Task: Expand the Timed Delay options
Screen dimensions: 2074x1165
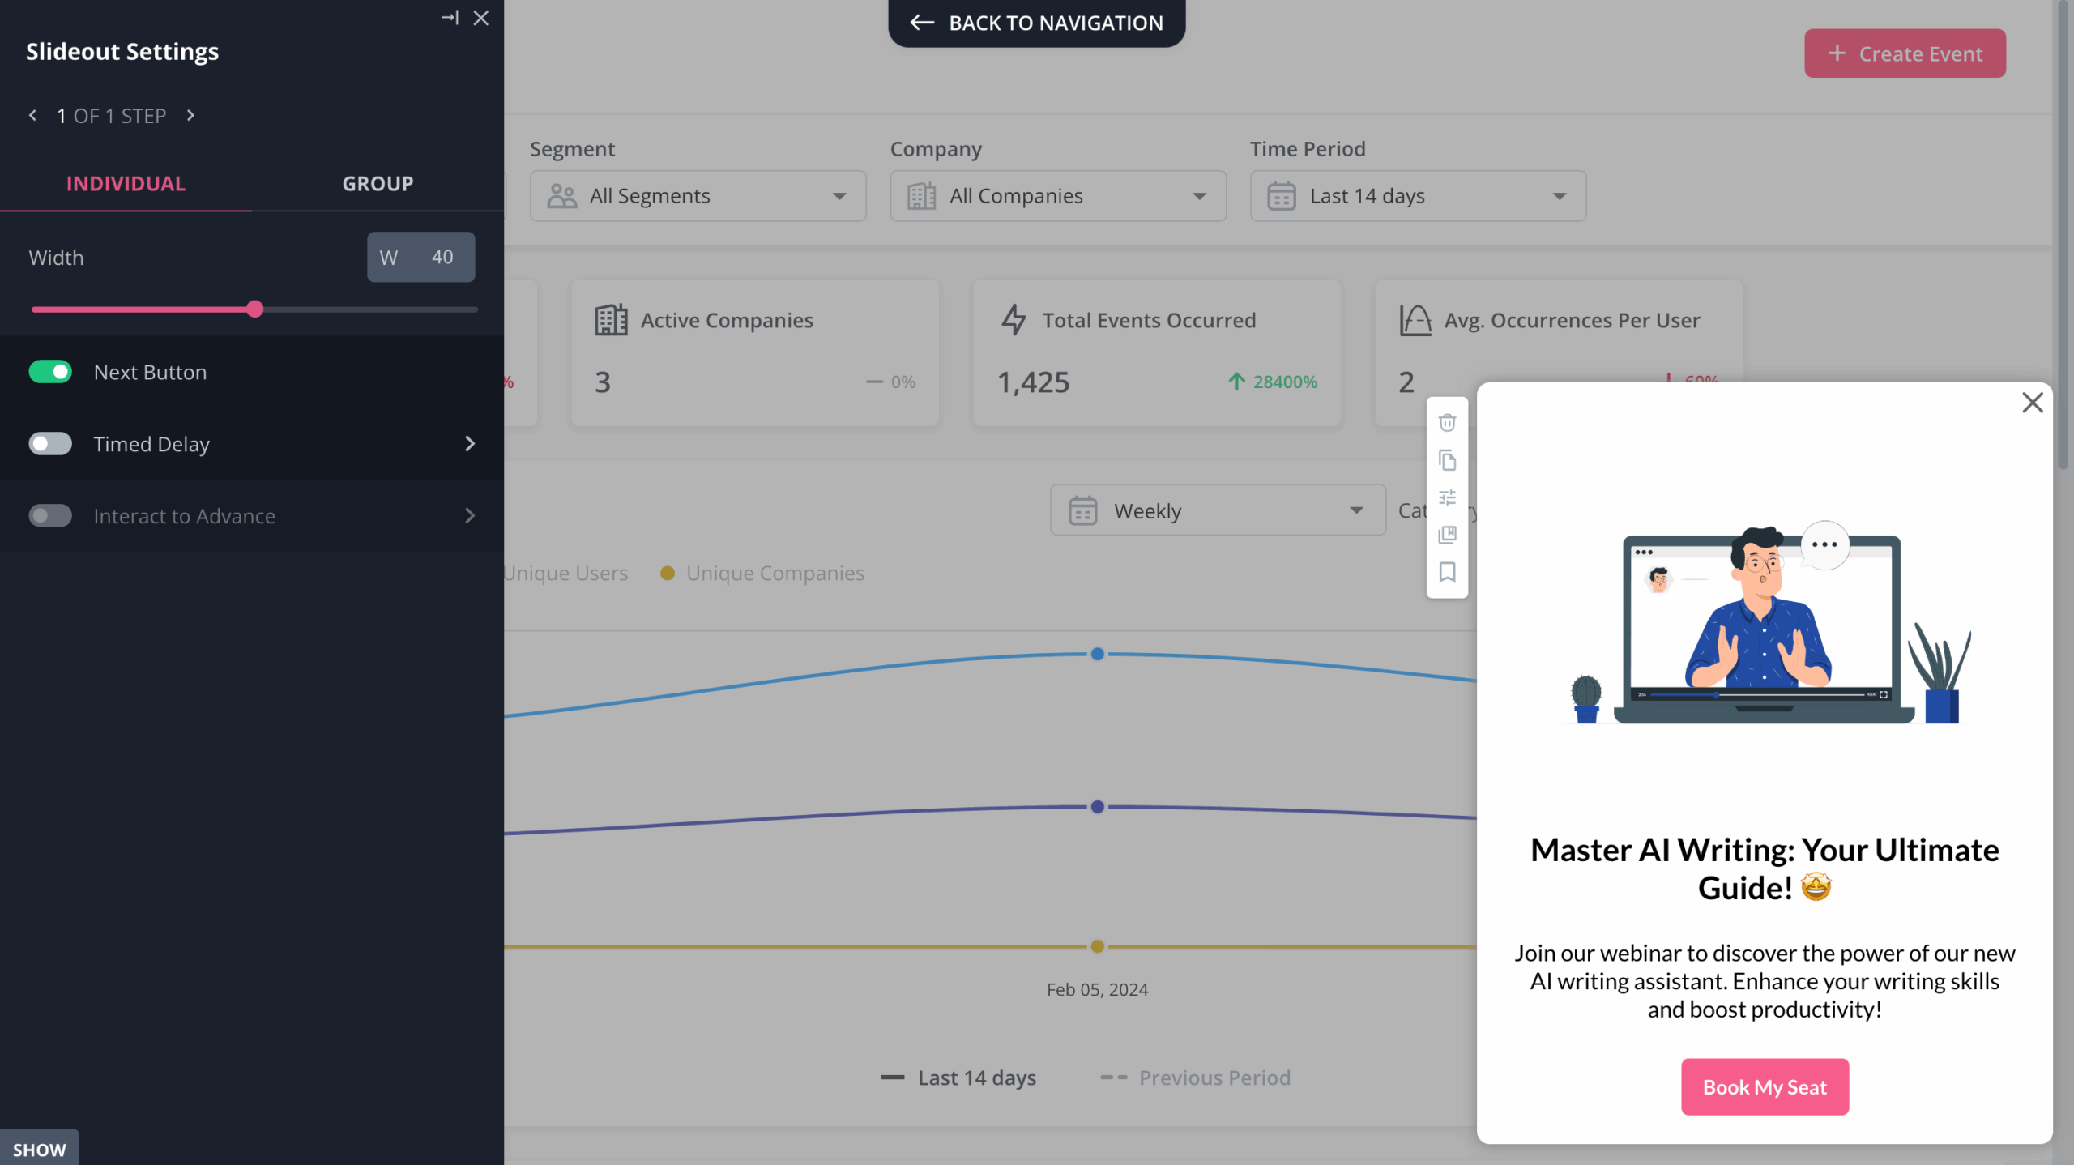Action: (x=470, y=444)
